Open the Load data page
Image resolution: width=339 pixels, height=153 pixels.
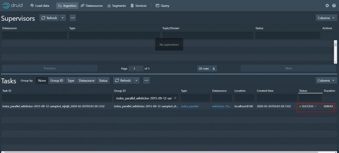click(x=40, y=6)
